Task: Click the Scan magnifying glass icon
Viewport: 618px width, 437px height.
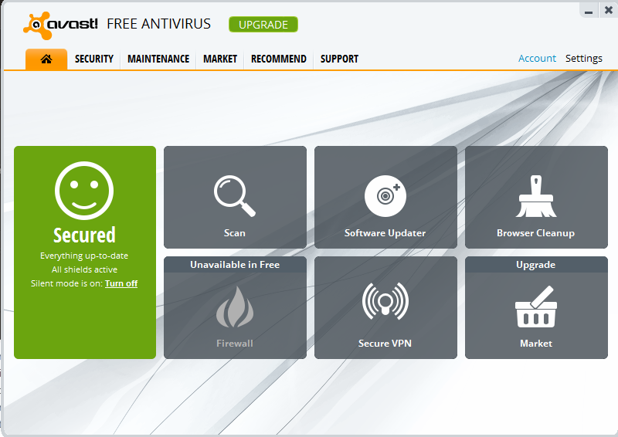Action: tap(235, 196)
